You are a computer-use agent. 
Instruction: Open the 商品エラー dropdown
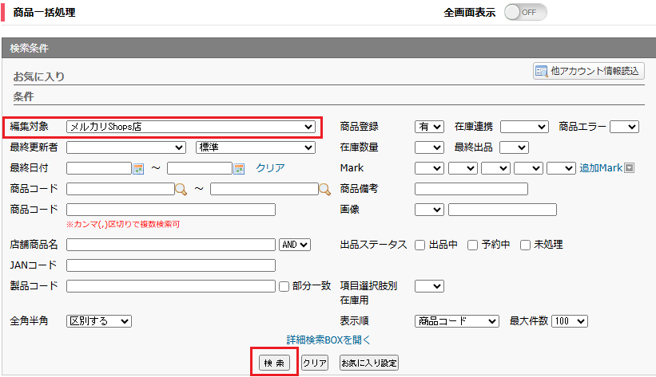coord(624,127)
